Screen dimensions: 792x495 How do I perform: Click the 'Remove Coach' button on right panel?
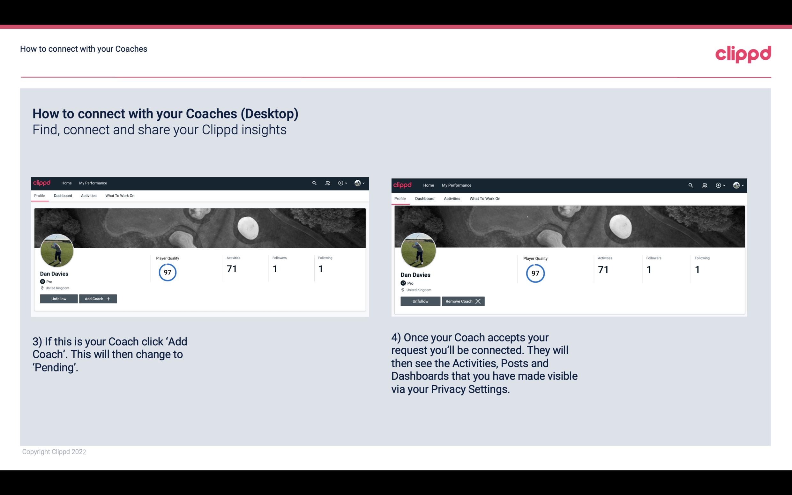point(463,301)
